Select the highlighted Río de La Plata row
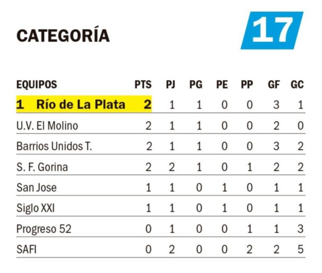The height and width of the screenshot is (273, 322). (161, 104)
